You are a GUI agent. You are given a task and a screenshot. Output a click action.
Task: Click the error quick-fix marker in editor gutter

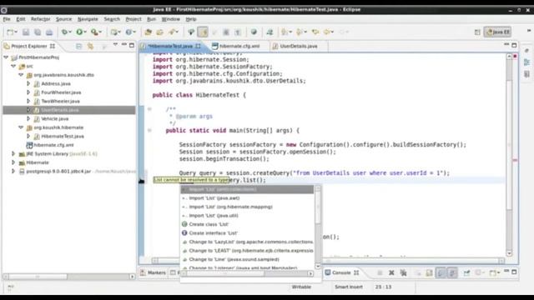pos(142,181)
